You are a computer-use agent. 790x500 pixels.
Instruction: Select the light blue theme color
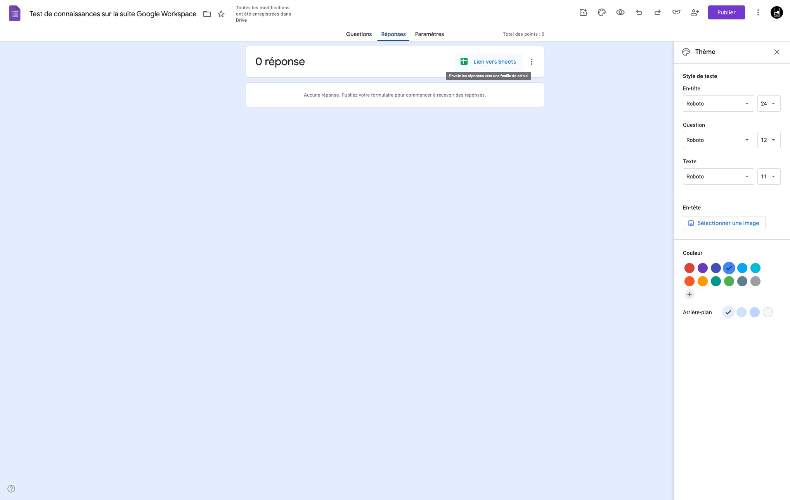coord(742,268)
